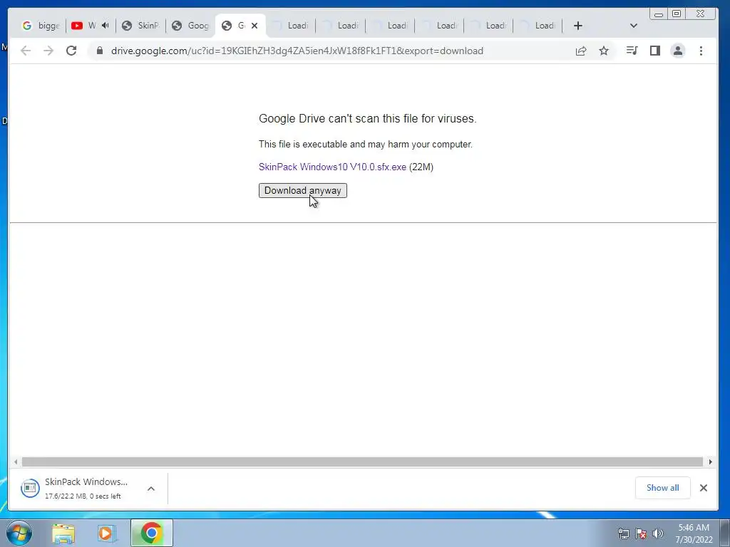Expand the tab search dropdown

(x=633, y=26)
